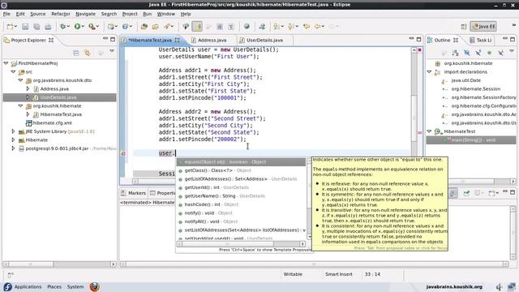
Task: Open the System menu in taskbar
Action: click(75, 286)
